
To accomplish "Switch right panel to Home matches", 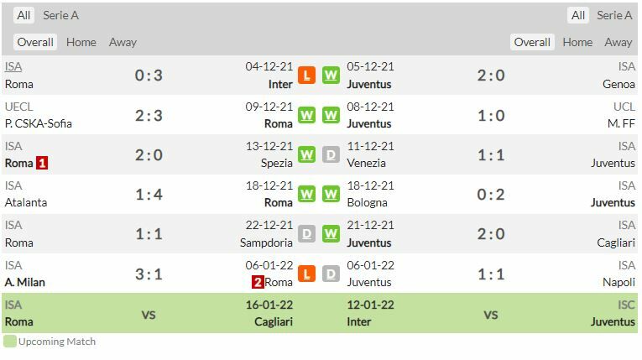I will tap(577, 42).
